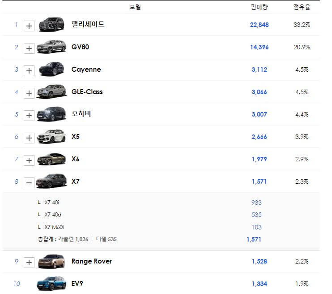Open the X7 model name link

[x=75, y=182]
